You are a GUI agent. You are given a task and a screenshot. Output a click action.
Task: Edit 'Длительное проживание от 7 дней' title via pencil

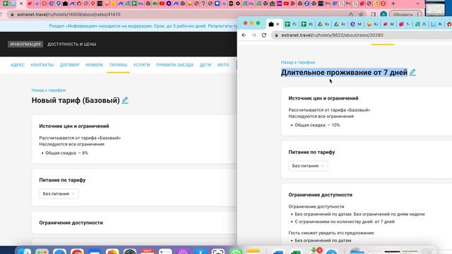[x=412, y=72]
